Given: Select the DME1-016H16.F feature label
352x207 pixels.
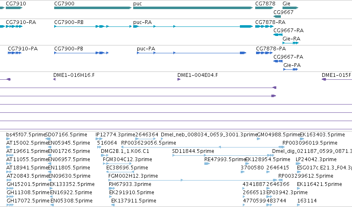Looking at the screenshot, I should (74, 75).
